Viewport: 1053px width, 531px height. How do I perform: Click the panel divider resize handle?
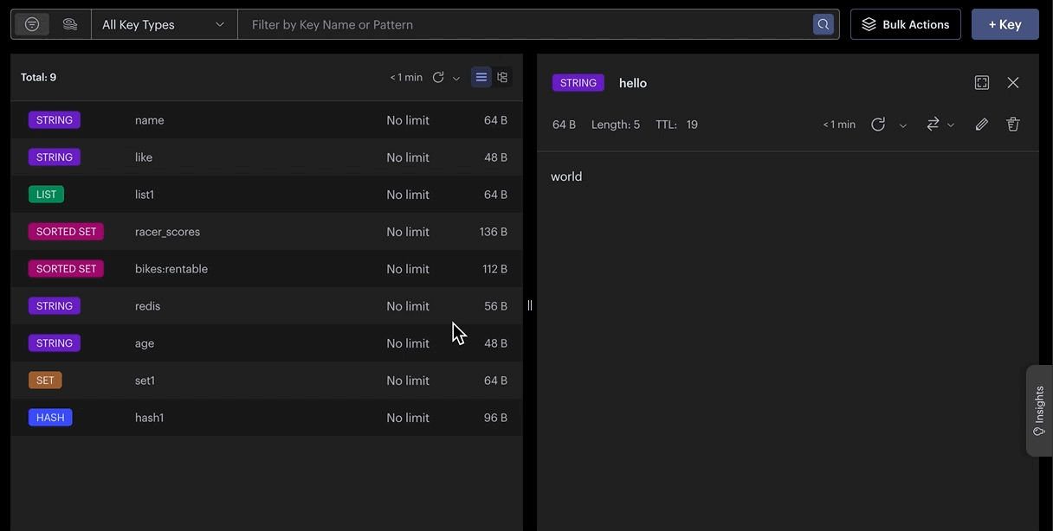pyautogui.click(x=530, y=305)
